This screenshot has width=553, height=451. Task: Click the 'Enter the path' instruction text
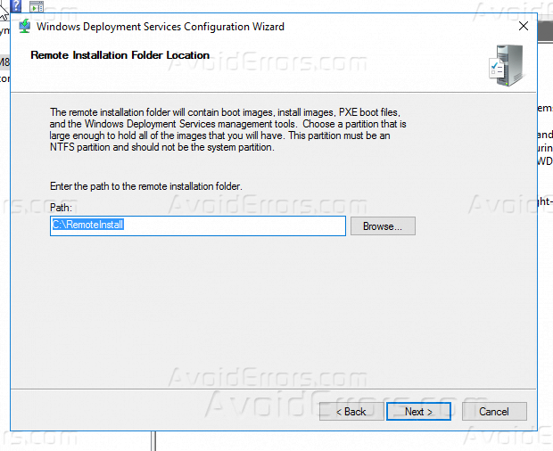pos(146,186)
